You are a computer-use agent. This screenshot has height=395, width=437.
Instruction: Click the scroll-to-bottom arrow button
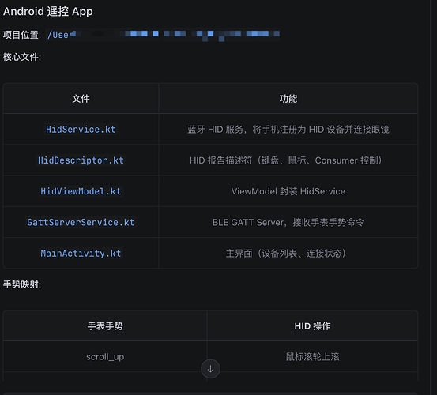[210, 369]
